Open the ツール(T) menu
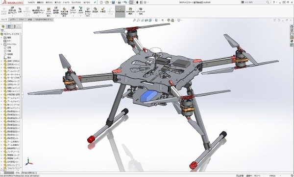 (x=66, y=2)
